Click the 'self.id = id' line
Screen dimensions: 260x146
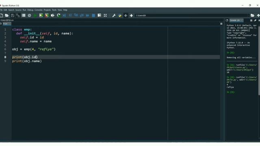pyautogui.click(x=32, y=37)
